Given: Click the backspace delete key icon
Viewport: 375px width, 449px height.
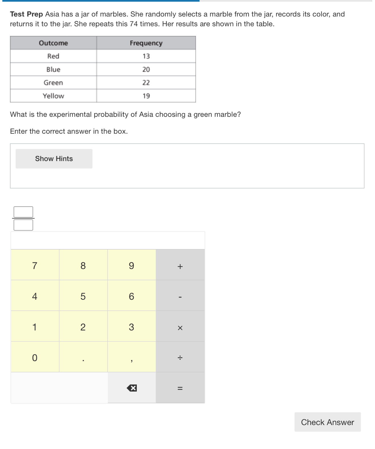Looking at the screenshot, I should click(132, 388).
